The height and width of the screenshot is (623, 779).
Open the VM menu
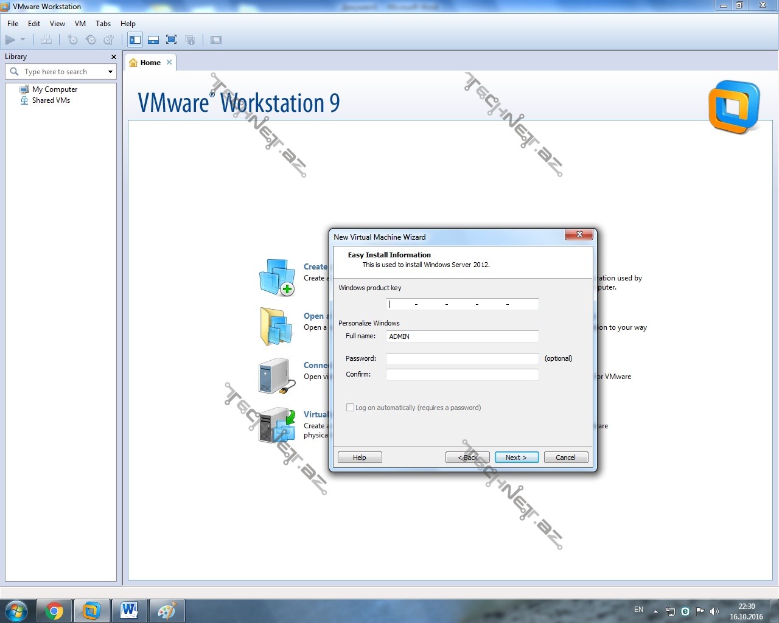(80, 24)
